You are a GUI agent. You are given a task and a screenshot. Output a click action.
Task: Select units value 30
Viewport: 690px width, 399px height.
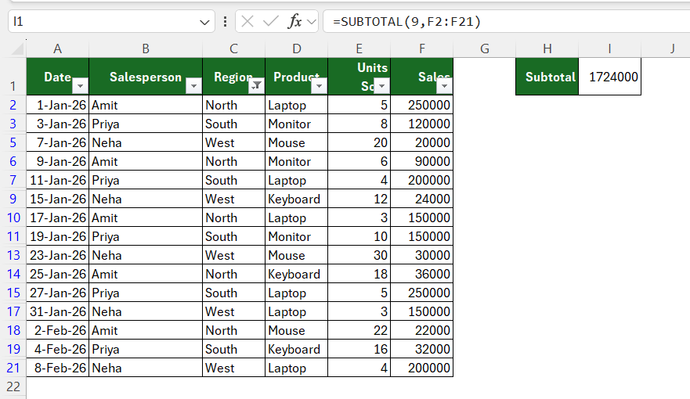click(359, 255)
